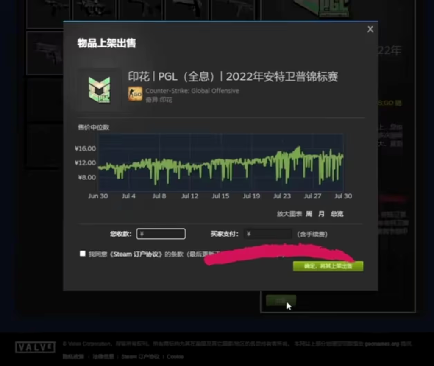
Task: Click the 售价中位数 chart heading
Action: click(x=94, y=127)
